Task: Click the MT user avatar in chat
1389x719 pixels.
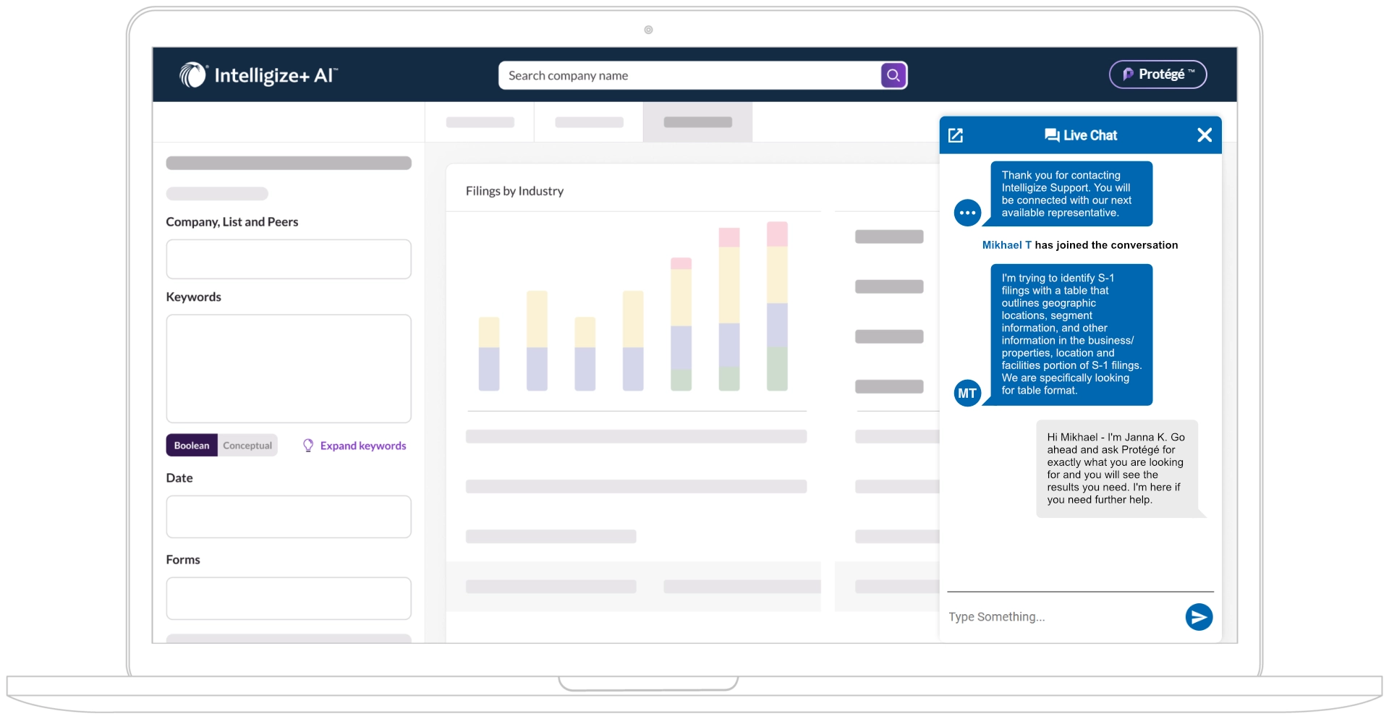Action: click(x=967, y=393)
